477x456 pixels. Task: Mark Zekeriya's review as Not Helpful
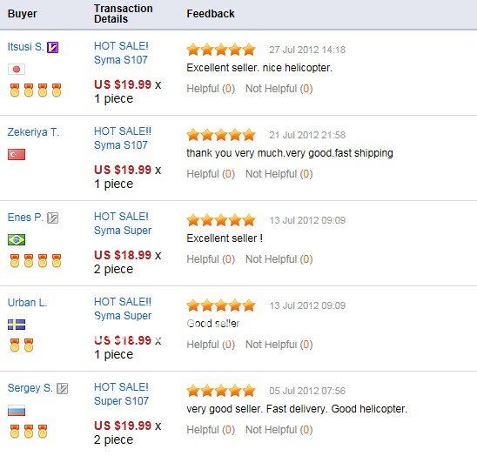pyautogui.click(x=279, y=174)
